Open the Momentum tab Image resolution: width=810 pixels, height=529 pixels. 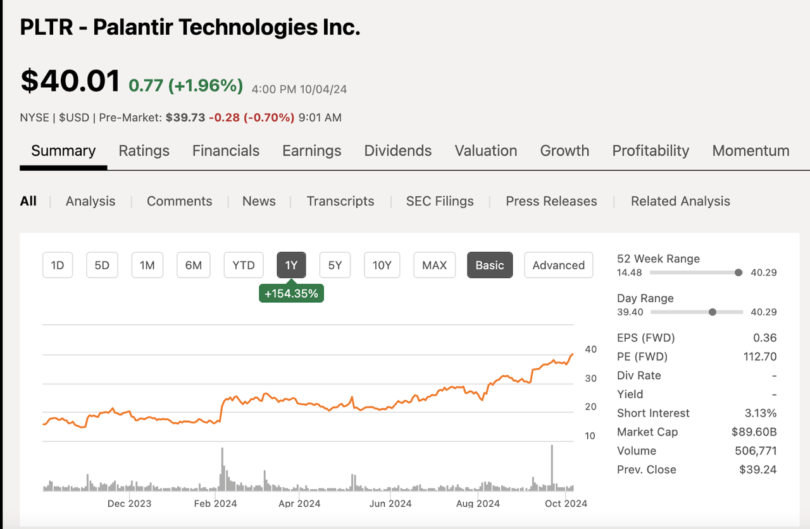point(751,151)
